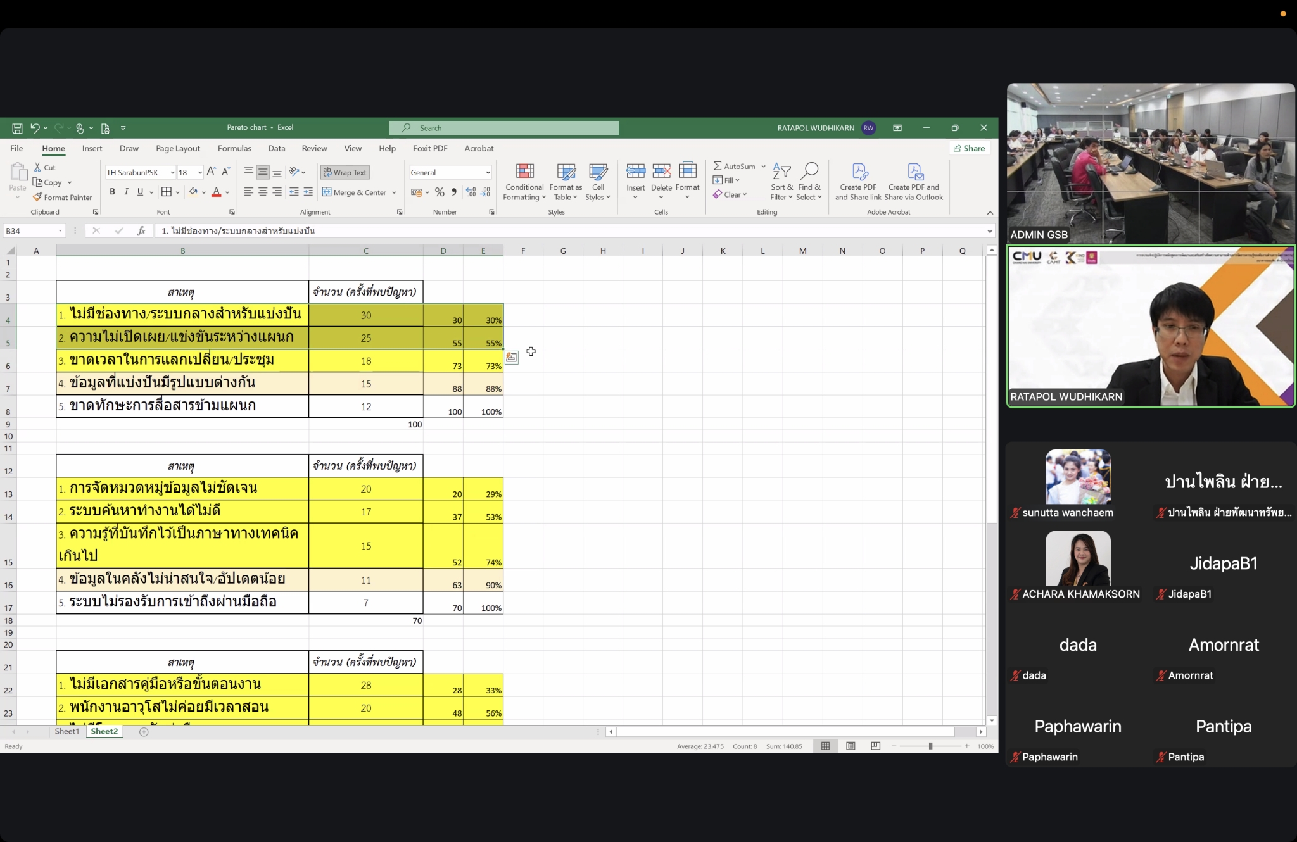Open Conditional Formatting menu
This screenshot has height=842, width=1297.
pyautogui.click(x=524, y=182)
